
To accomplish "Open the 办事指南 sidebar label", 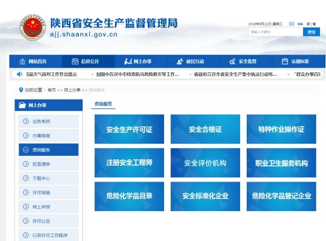I will tap(41, 135).
